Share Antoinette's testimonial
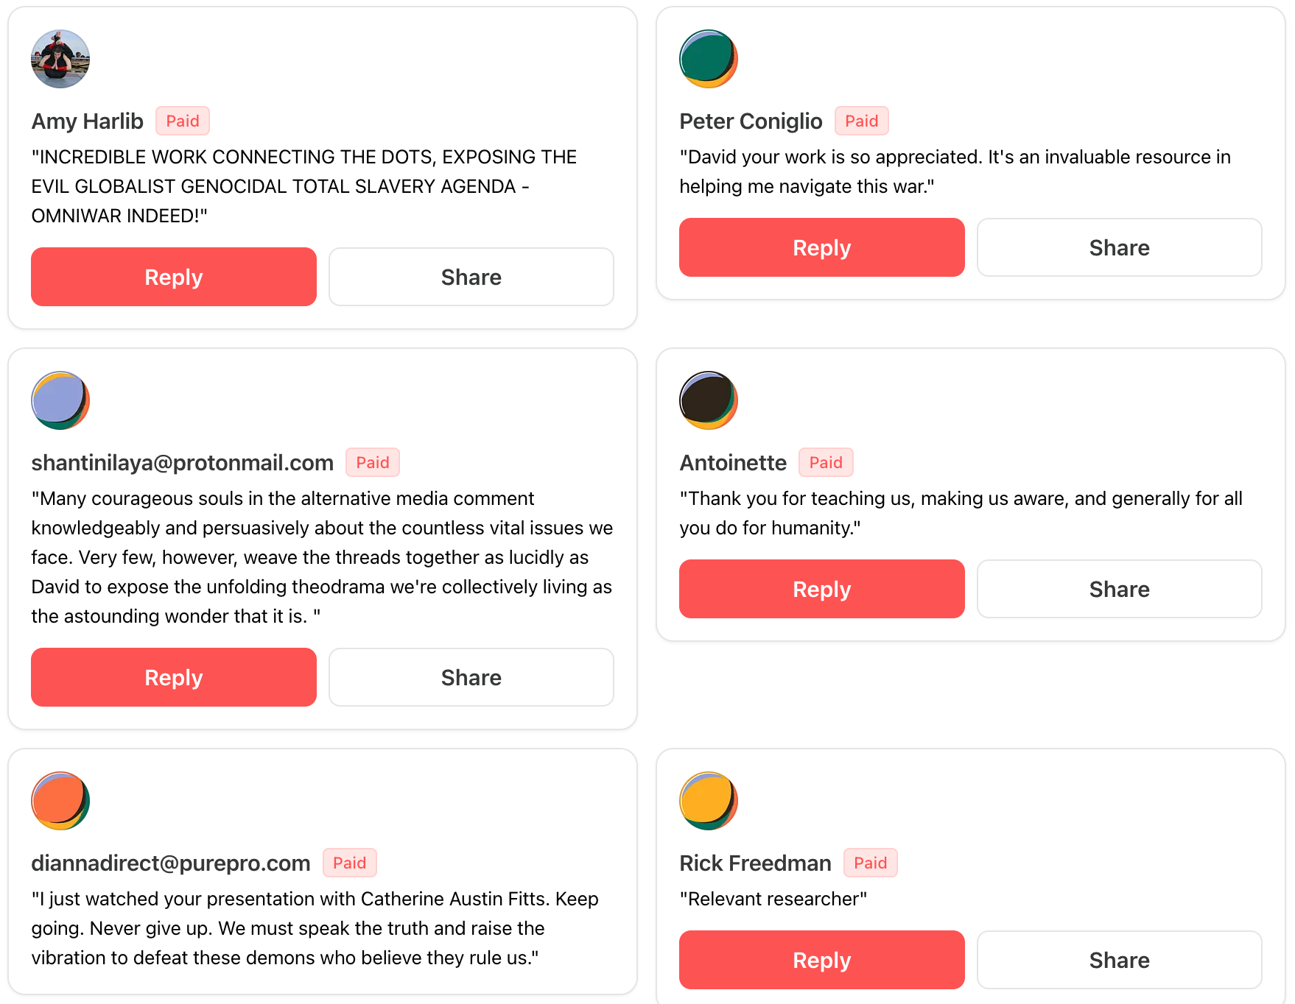 click(1119, 589)
